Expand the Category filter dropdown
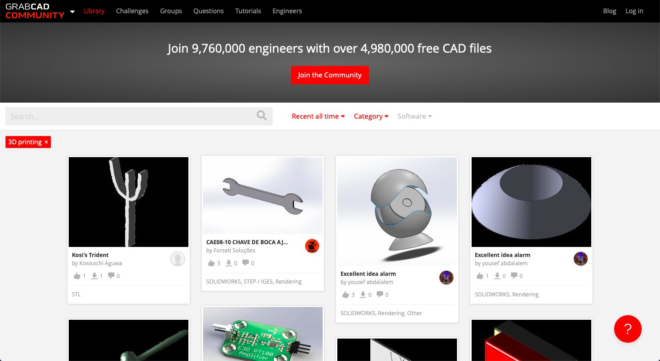The height and width of the screenshot is (361, 660). point(371,116)
